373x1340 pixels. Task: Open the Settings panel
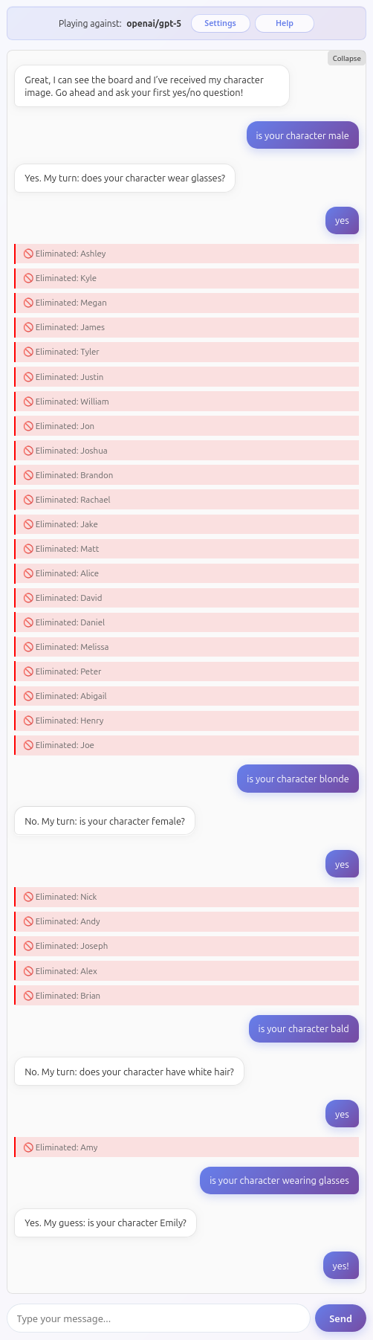coord(220,23)
